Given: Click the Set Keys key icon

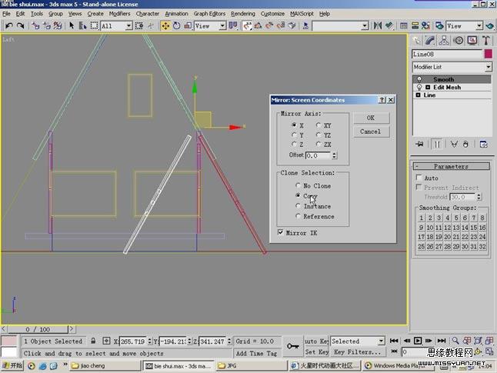Looking at the screenshot, I should [x=292, y=346].
